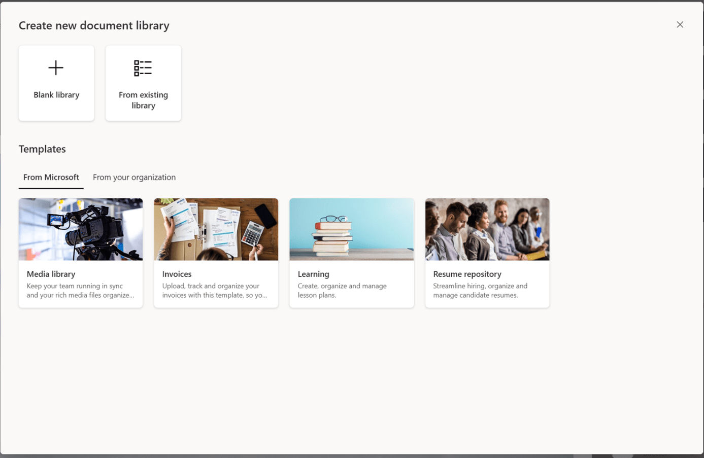Click the Invoices title text
This screenshot has height=458, width=704.
[177, 274]
